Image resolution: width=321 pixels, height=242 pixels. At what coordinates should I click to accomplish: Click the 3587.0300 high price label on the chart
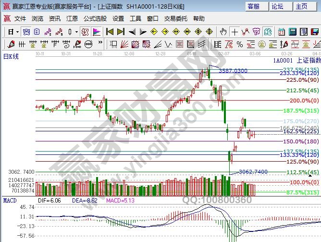tap(233, 71)
